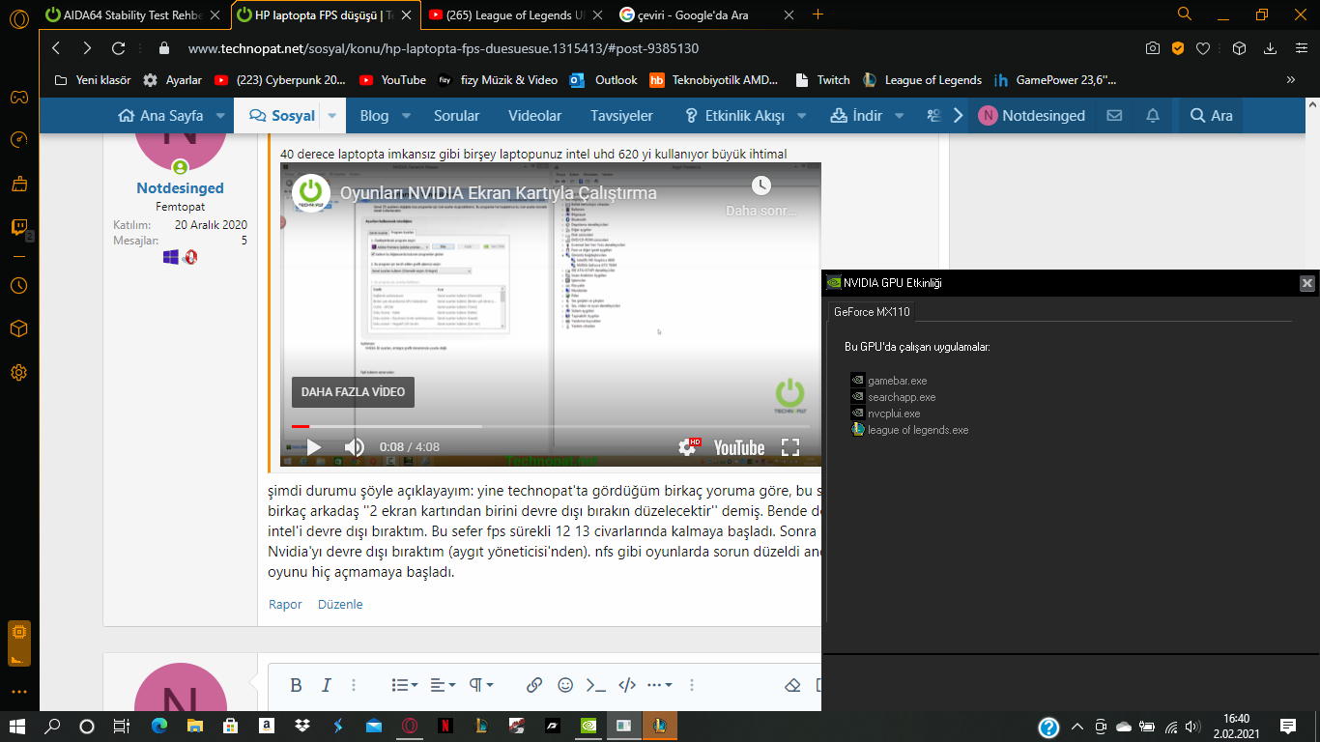The height and width of the screenshot is (742, 1320).
Task: Switch to AIDA64 Stability Test browser tab
Action: click(x=131, y=14)
